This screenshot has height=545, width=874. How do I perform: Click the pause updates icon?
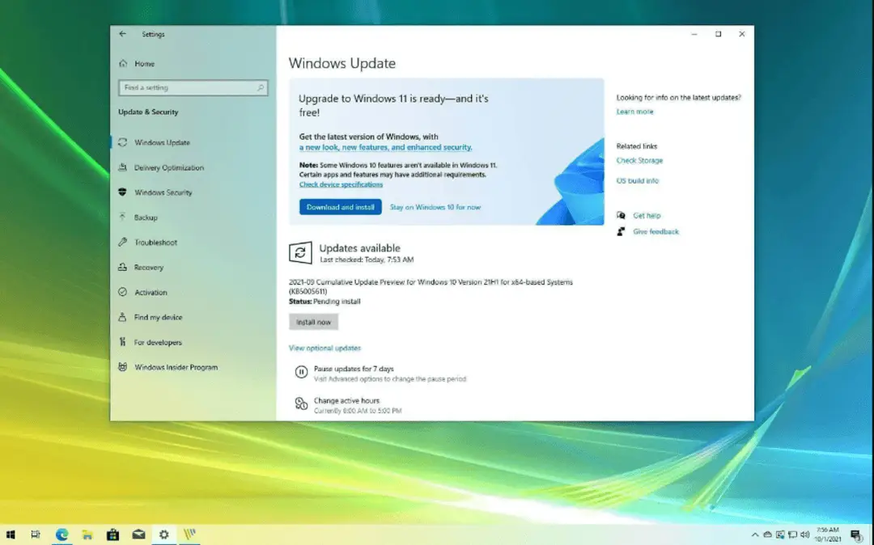301,372
